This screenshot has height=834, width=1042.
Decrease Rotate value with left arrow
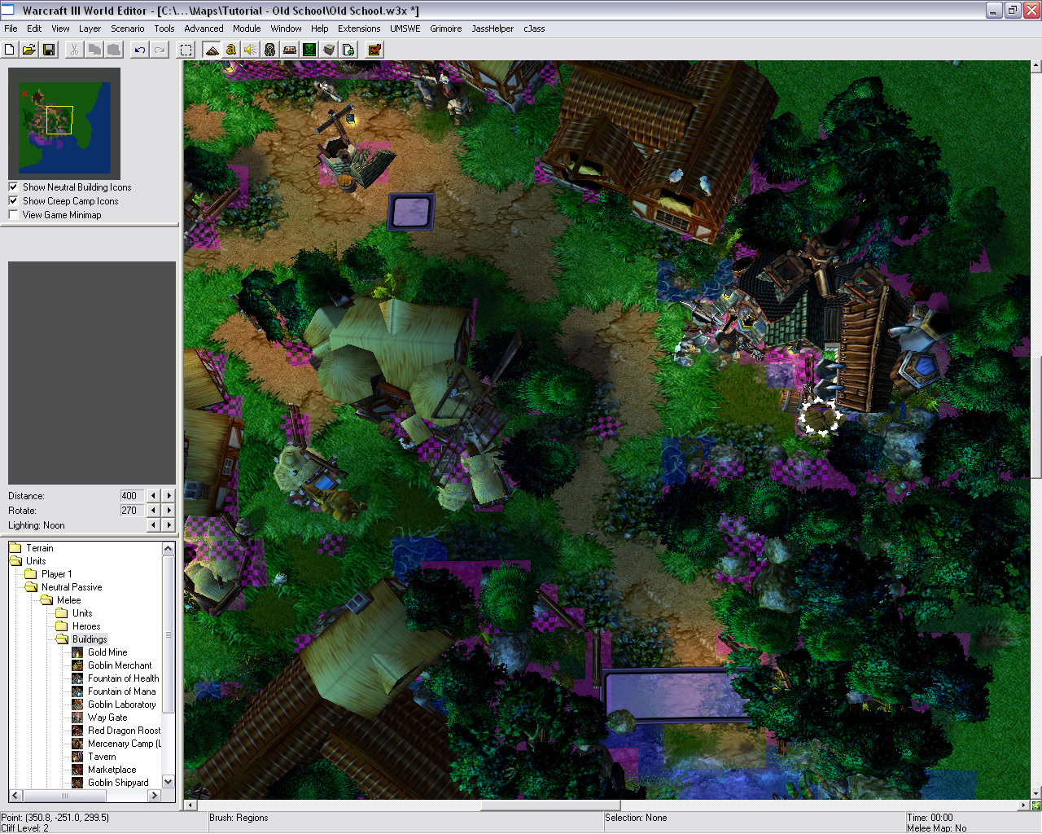(x=153, y=510)
